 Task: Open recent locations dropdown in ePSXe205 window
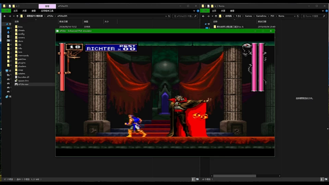pyautogui.click(x=14, y=16)
